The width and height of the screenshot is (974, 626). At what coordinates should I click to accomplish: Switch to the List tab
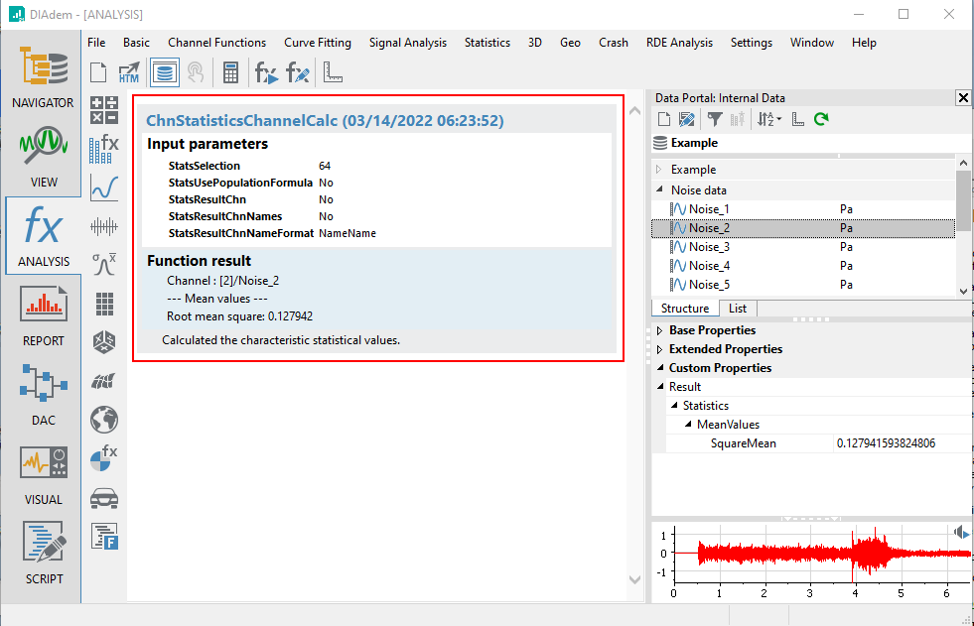pos(738,309)
